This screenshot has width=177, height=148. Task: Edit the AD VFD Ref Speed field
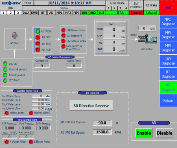[102, 132]
